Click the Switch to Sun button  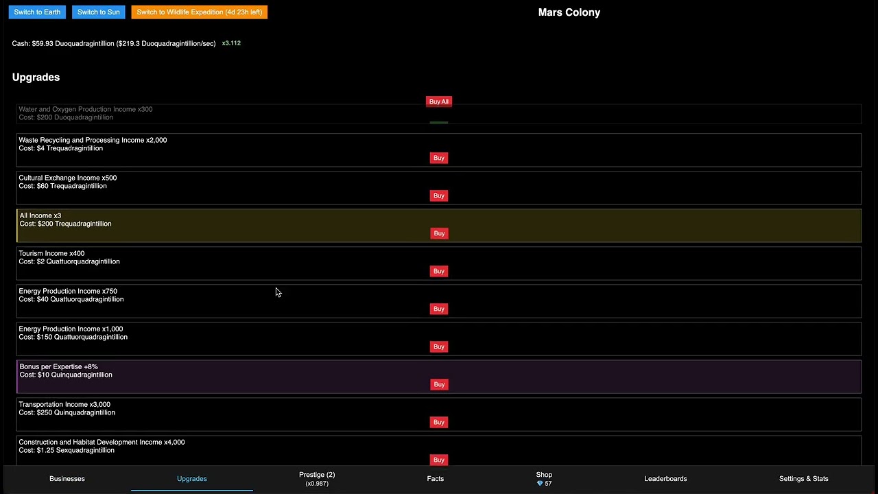tap(98, 12)
